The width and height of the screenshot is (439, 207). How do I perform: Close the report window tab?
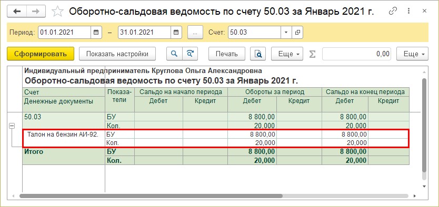(424, 11)
